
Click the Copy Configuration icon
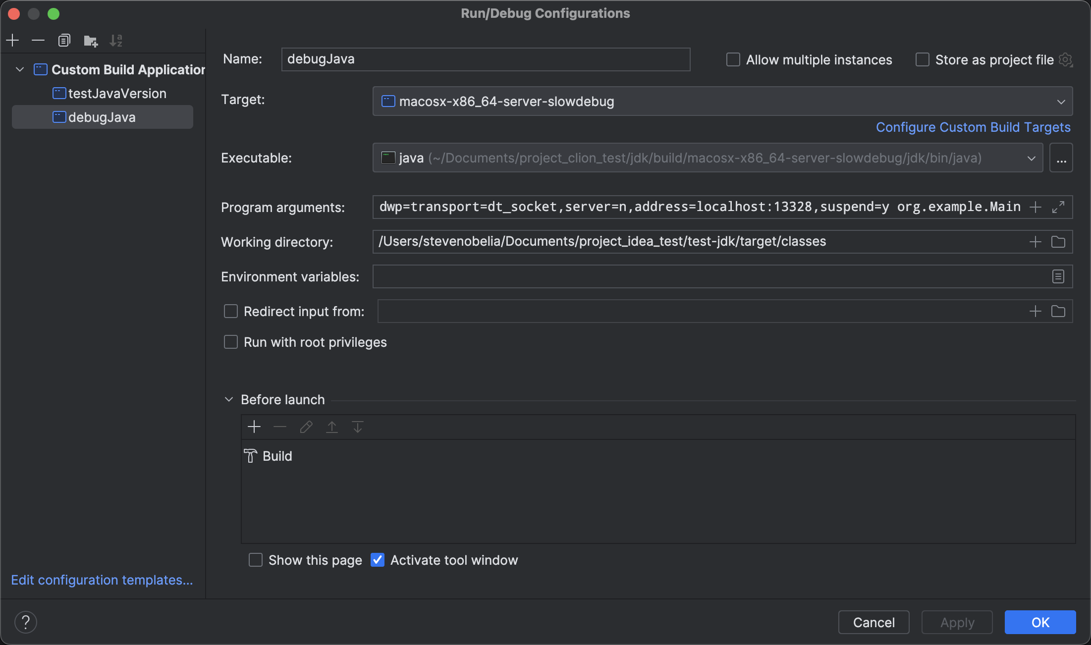[64, 40]
